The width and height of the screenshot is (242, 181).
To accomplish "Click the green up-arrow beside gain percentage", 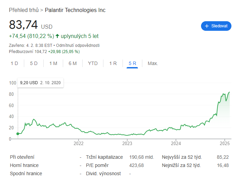I will click(x=57, y=36).
